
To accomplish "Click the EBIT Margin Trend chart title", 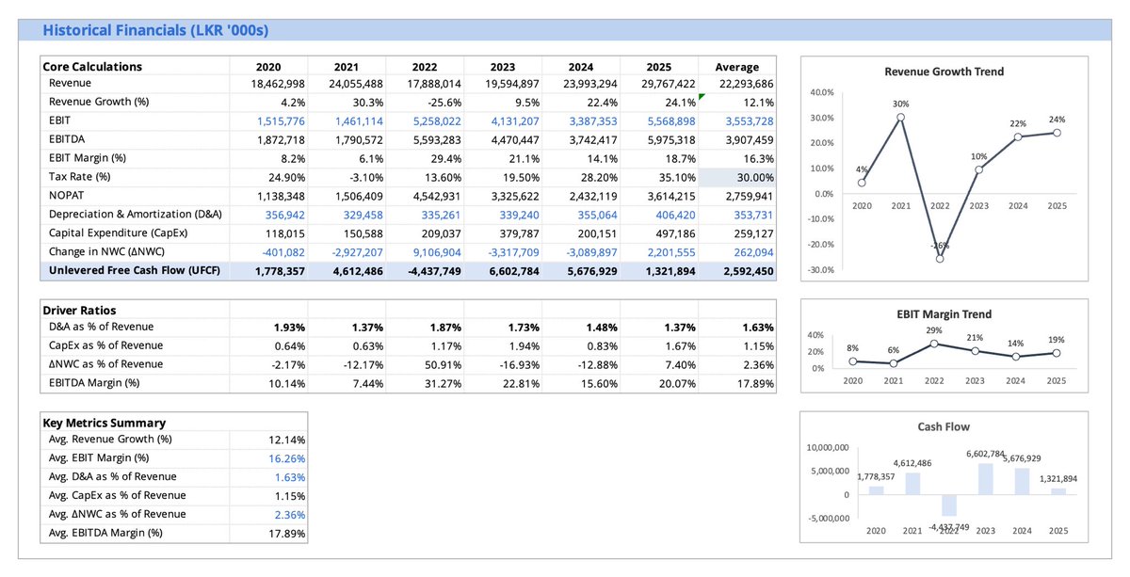I will click(x=944, y=314).
